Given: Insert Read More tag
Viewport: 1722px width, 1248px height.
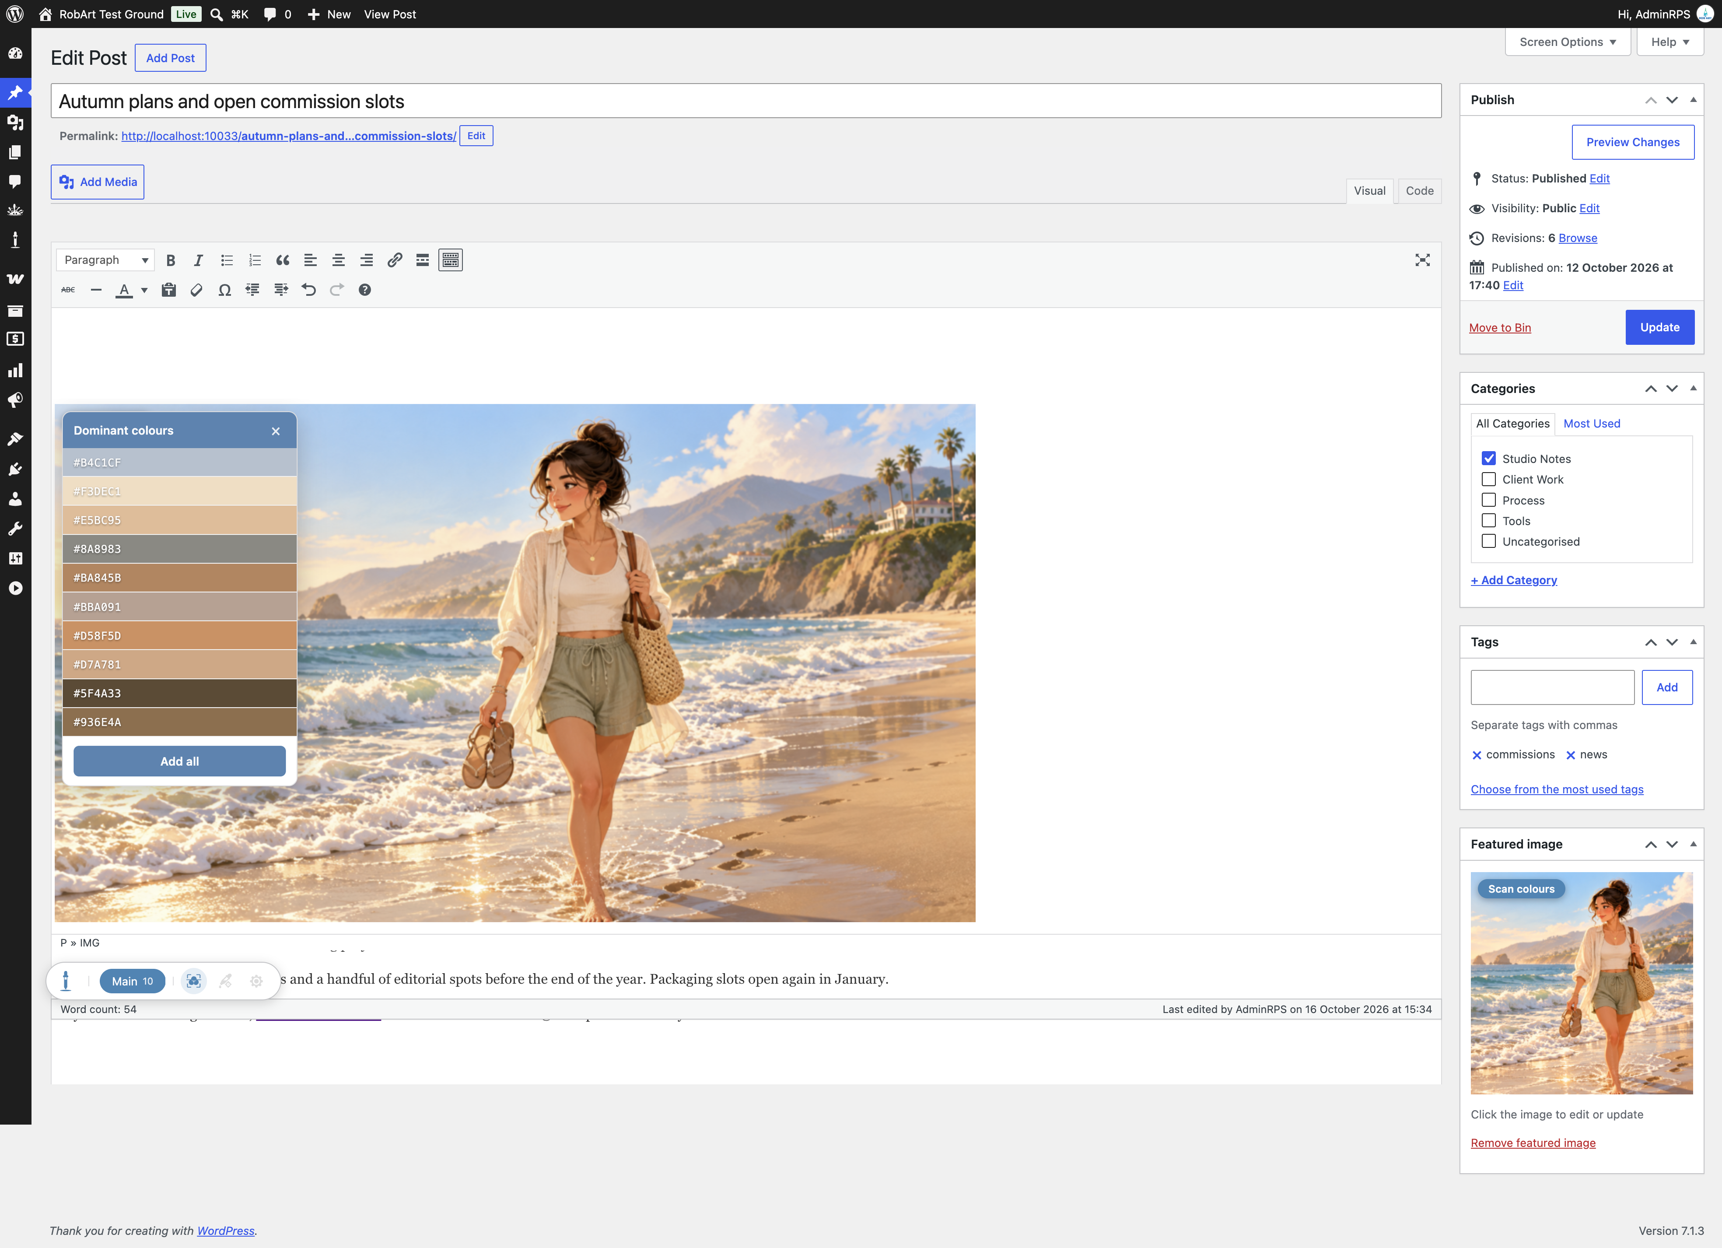Looking at the screenshot, I should pos(423,260).
